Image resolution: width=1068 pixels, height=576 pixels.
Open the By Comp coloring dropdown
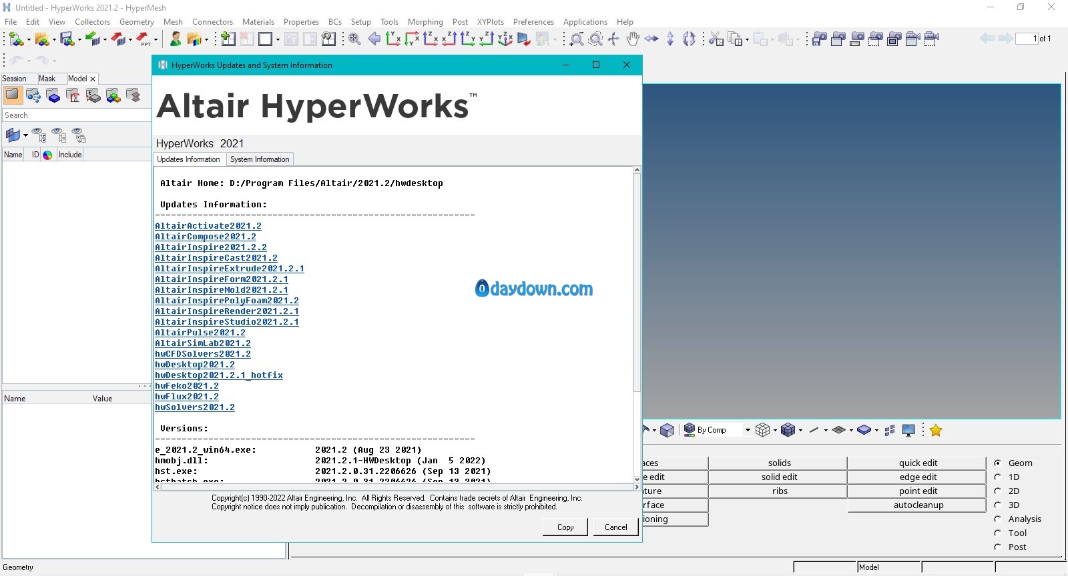748,430
